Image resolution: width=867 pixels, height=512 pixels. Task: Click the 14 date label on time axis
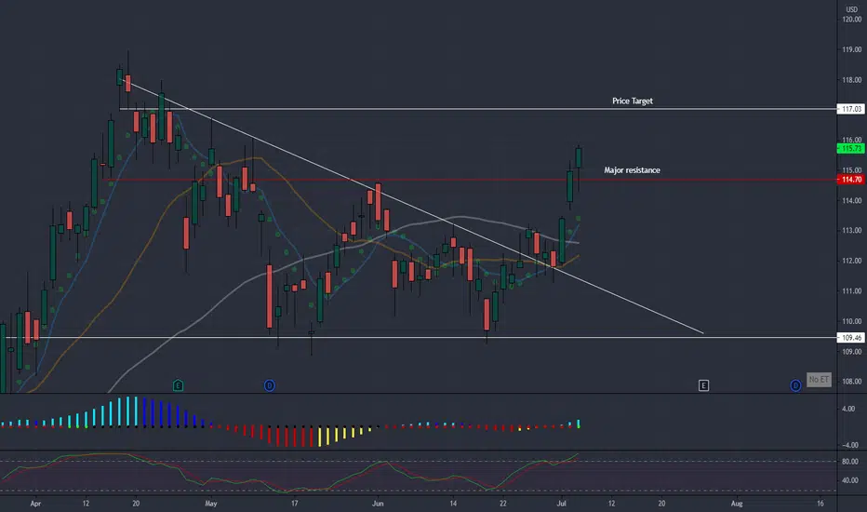click(x=453, y=504)
